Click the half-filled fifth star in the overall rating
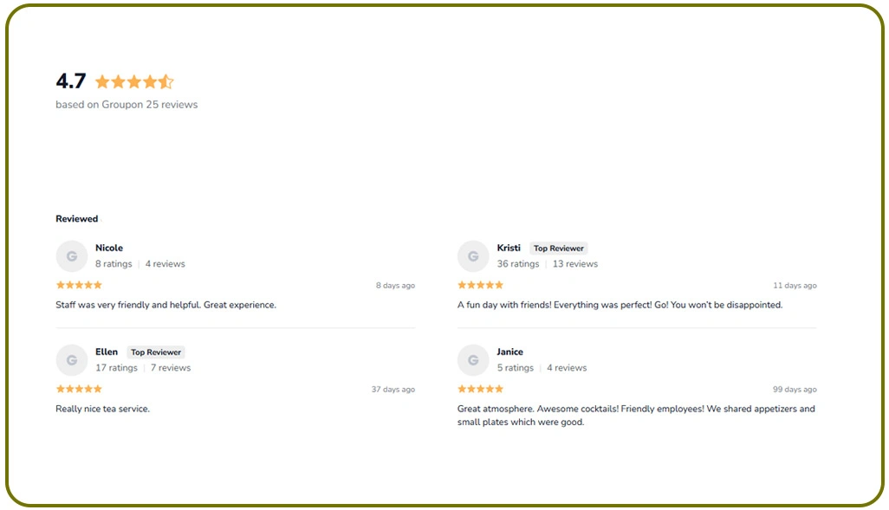Image resolution: width=889 pixels, height=510 pixels. click(x=165, y=81)
